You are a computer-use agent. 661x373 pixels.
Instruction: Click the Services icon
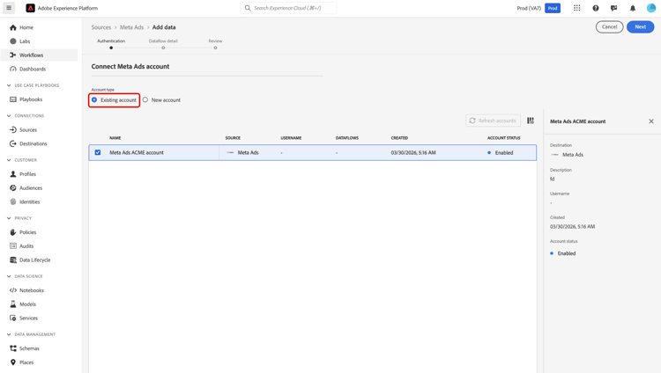coord(13,318)
